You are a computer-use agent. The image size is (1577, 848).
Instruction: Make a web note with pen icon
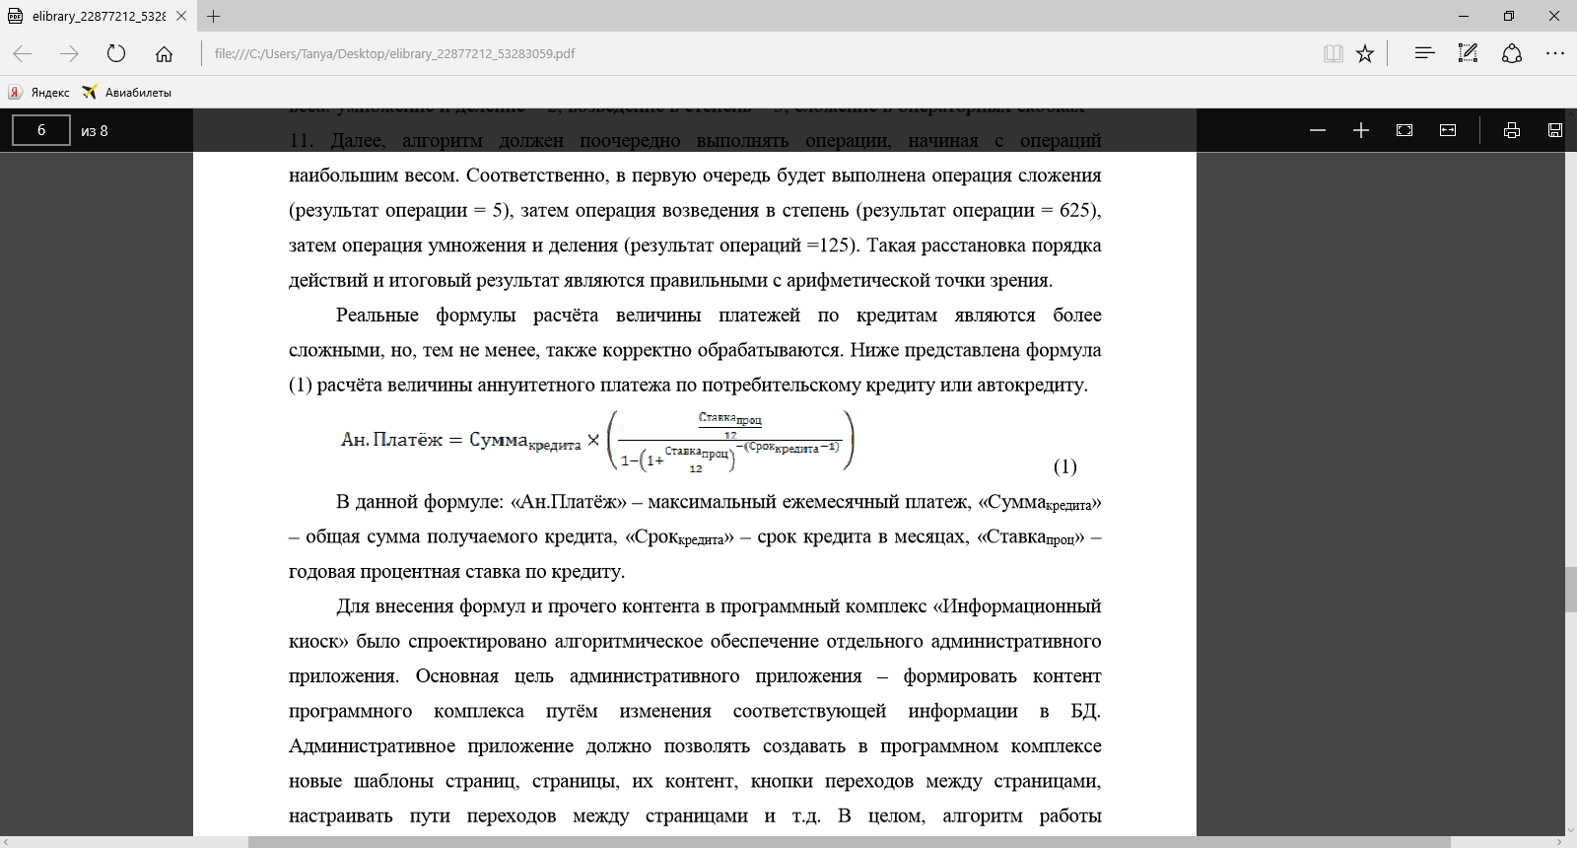click(x=1468, y=53)
